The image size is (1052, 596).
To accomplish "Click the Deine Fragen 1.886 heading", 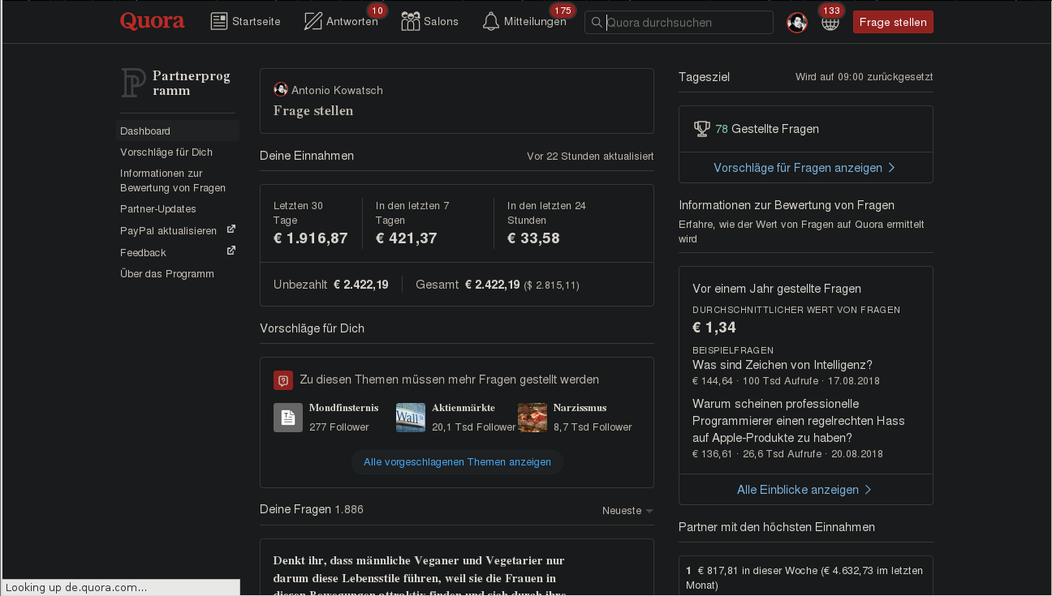I will point(312,509).
